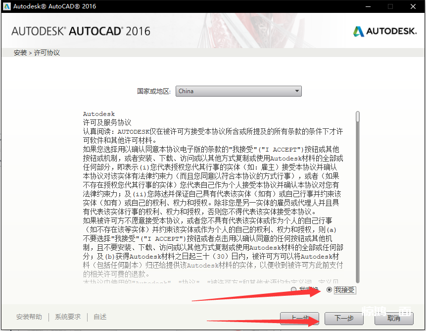Open the country dropdown showing China
Image resolution: width=426 pixels, height=331 pixels.
pyautogui.click(x=238, y=91)
